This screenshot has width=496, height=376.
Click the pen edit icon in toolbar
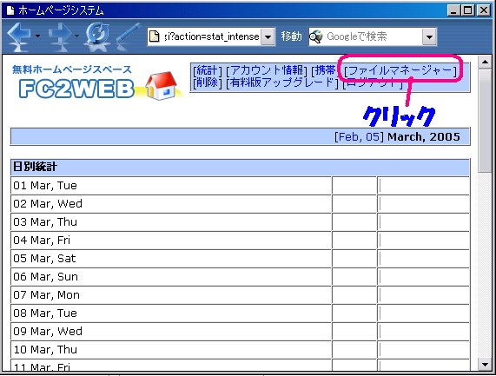tap(128, 36)
